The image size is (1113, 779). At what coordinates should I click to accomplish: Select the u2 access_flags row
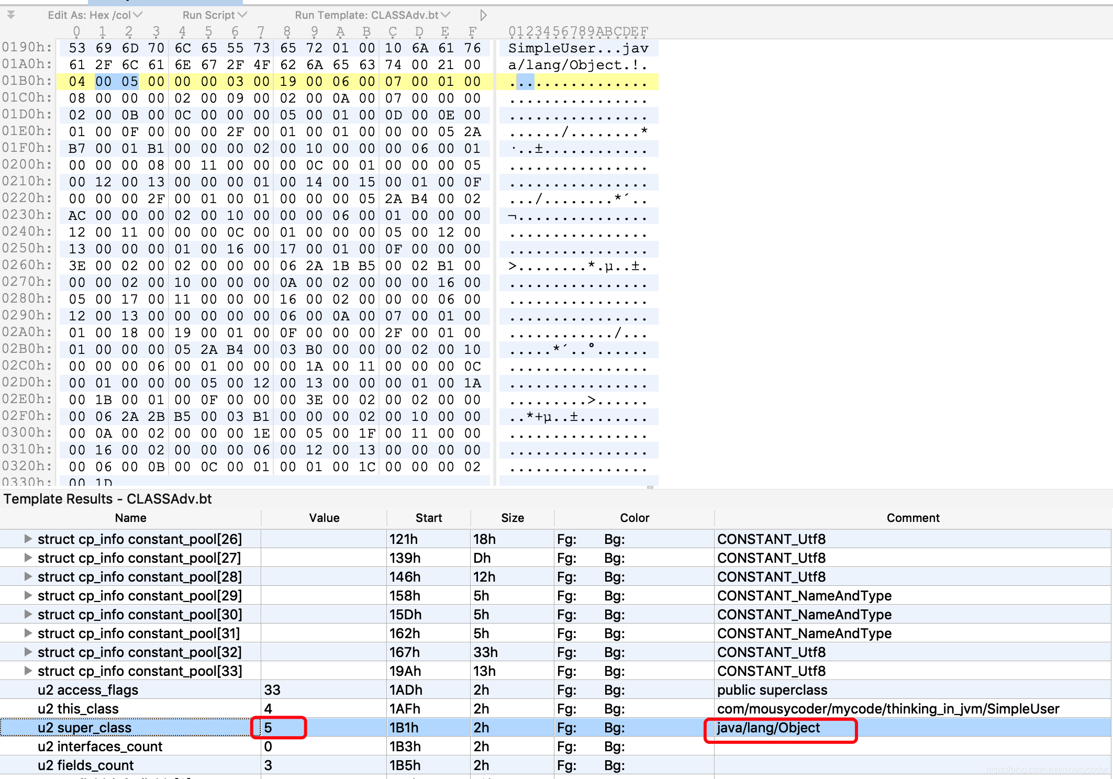point(88,690)
